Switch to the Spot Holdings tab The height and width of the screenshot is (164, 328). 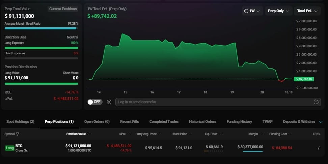(x=20, y=121)
